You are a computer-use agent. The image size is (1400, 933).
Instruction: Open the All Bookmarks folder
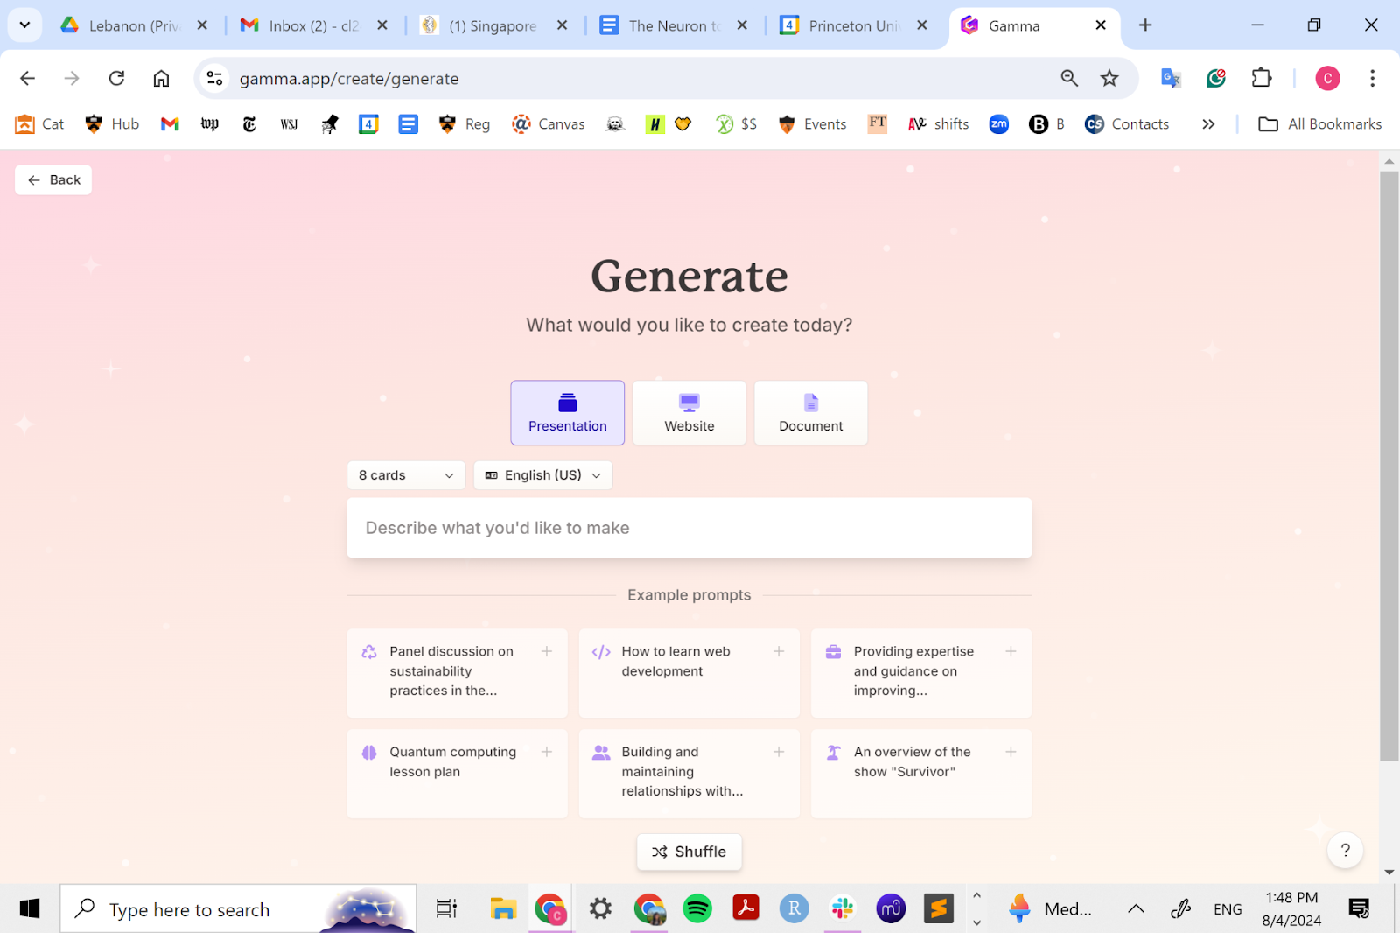pyautogui.click(x=1320, y=124)
